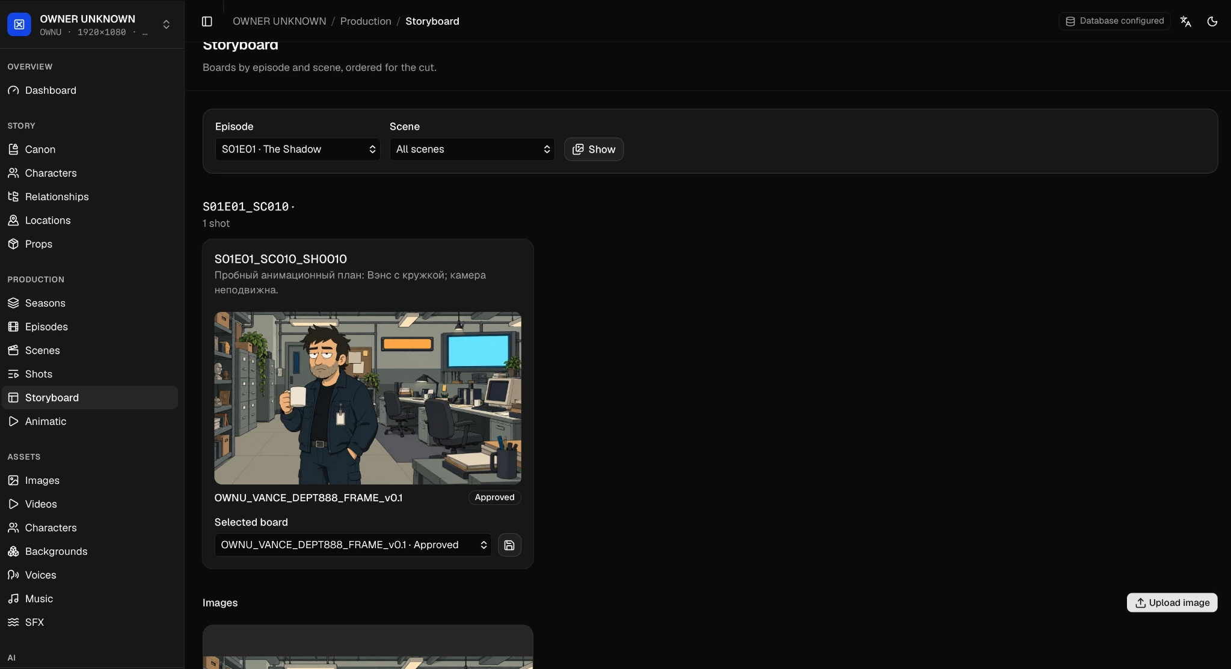
Task: Toggle dark mode moon icon
Action: pos(1212,21)
